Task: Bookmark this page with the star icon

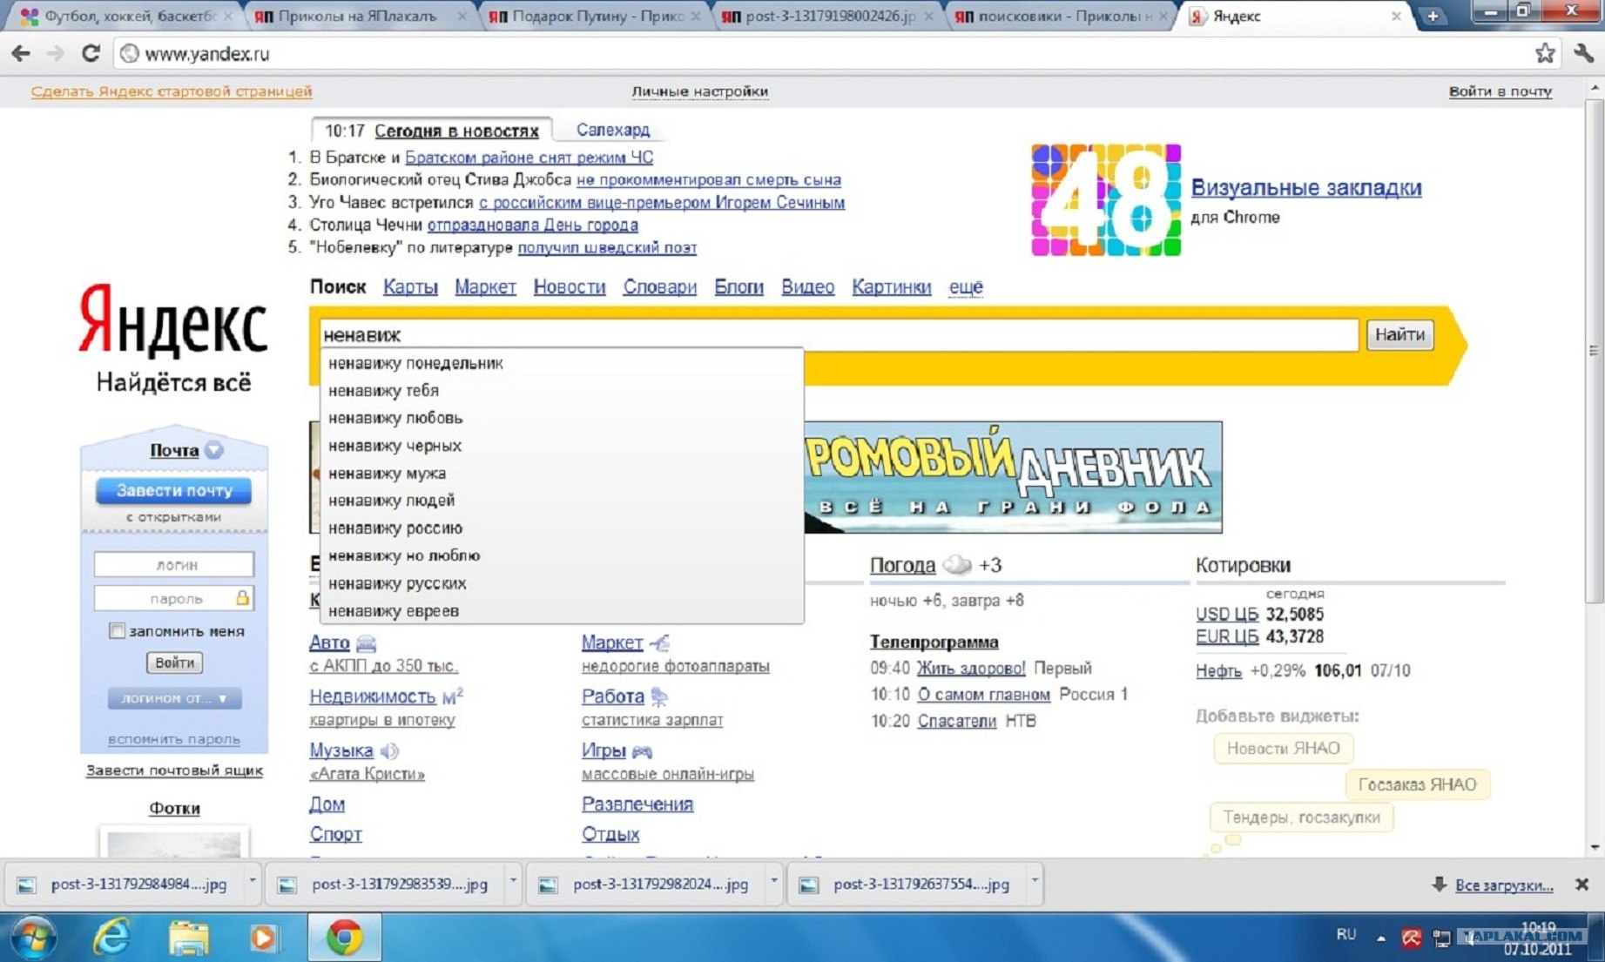Action: pos(1545,53)
